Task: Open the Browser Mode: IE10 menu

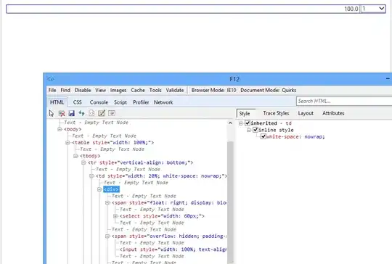Action: [x=213, y=90]
